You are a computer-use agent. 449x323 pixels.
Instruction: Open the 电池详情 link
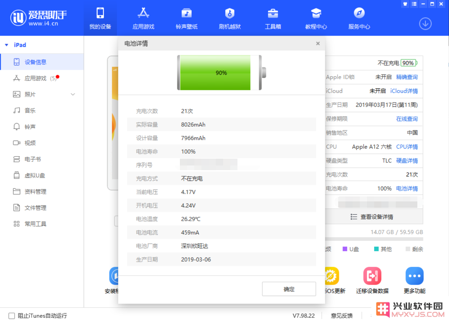[407, 188]
